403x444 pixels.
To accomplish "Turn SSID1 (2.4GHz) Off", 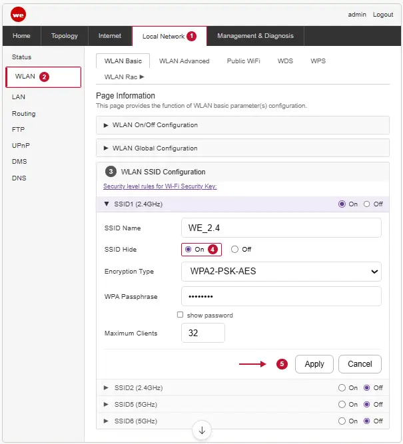I will tap(366, 204).
